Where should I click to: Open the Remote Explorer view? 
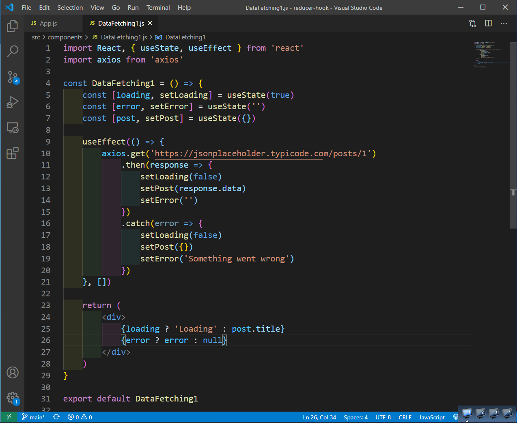click(13, 128)
